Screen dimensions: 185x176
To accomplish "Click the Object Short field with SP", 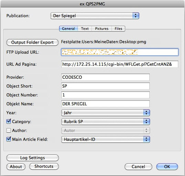I will [105, 86].
